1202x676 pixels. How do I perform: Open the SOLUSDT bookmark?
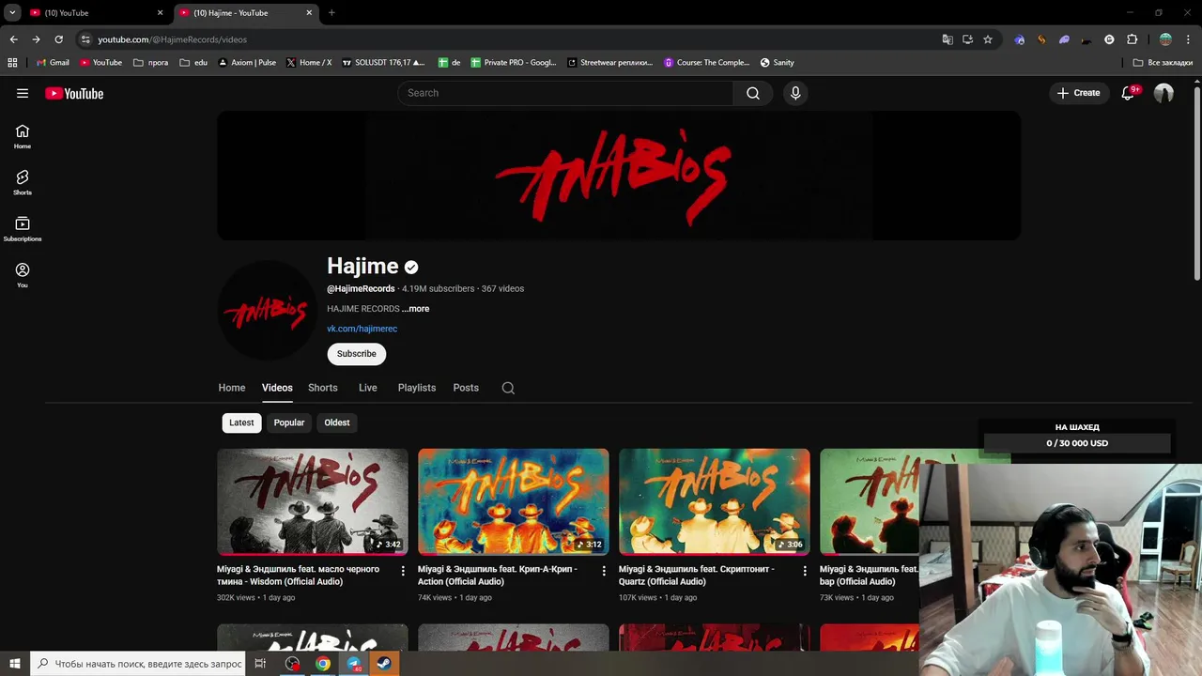click(383, 63)
